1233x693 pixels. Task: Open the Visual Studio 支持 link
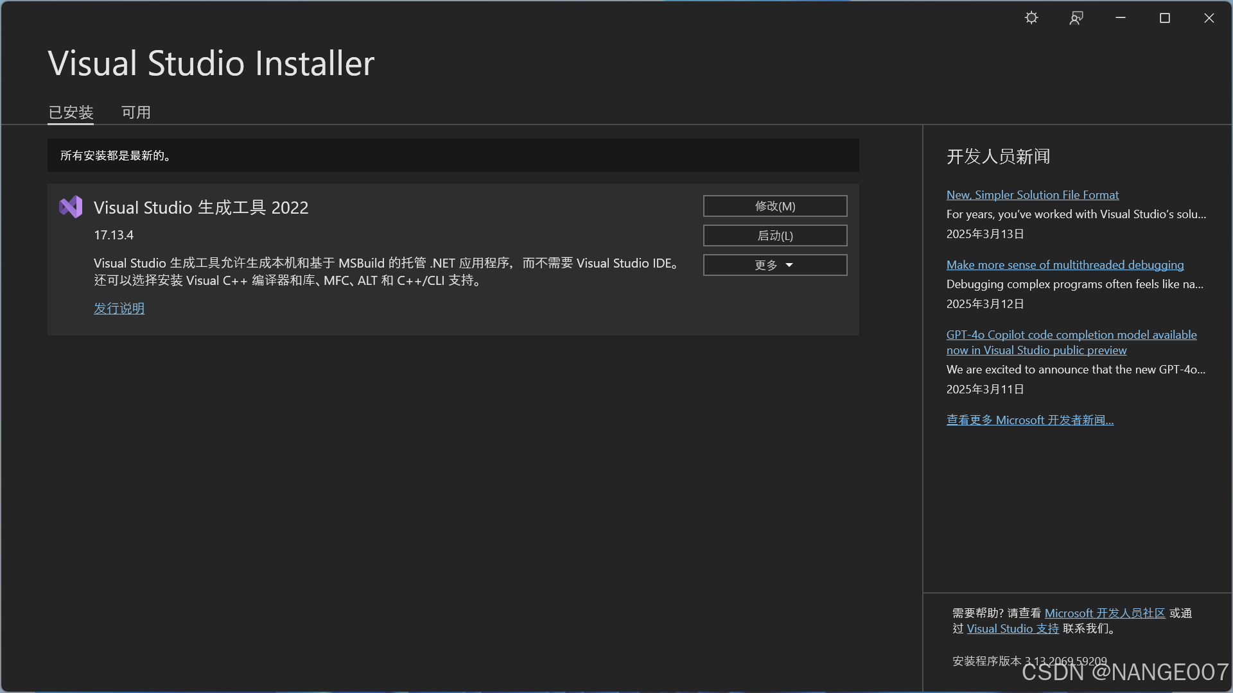click(1013, 628)
